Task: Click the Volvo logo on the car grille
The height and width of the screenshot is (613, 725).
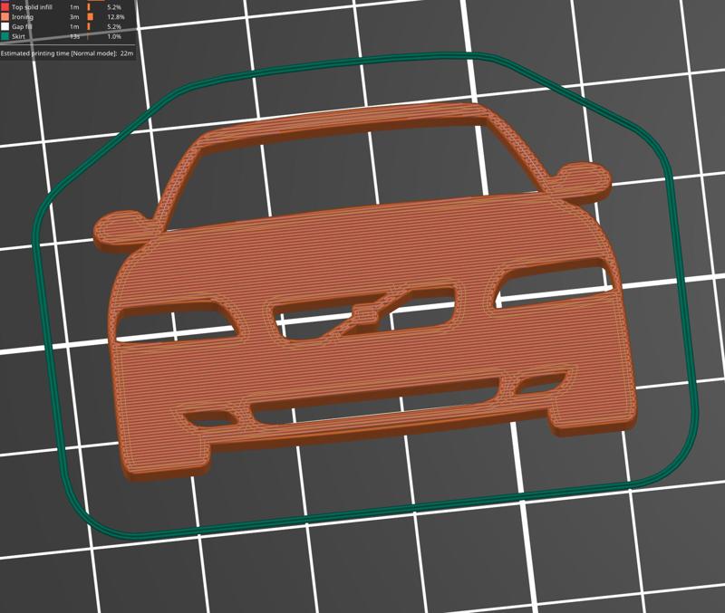Action: click(x=370, y=313)
